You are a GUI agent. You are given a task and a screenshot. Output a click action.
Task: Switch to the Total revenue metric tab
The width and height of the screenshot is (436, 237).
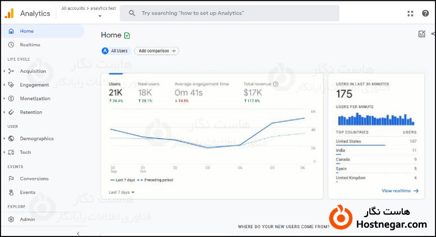click(x=258, y=89)
